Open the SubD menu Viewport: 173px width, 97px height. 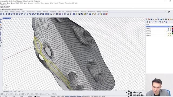17,3
